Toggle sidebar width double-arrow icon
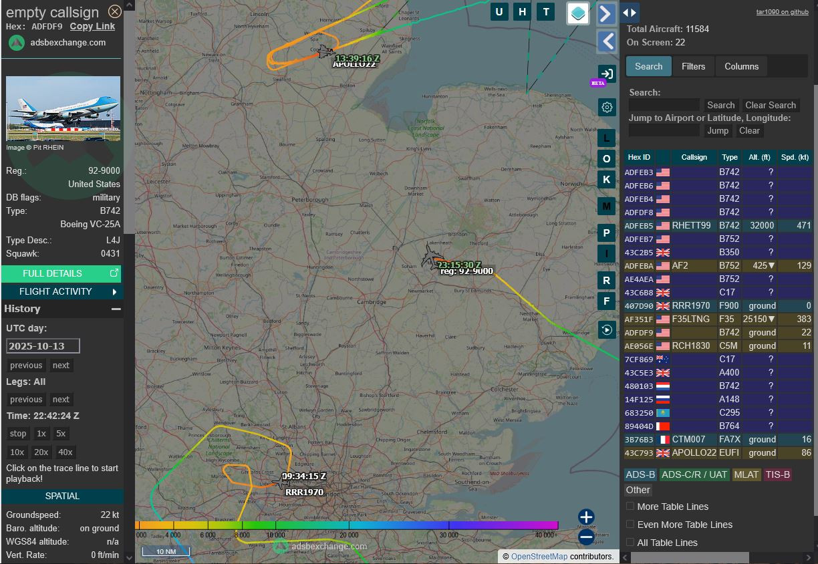 click(630, 13)
